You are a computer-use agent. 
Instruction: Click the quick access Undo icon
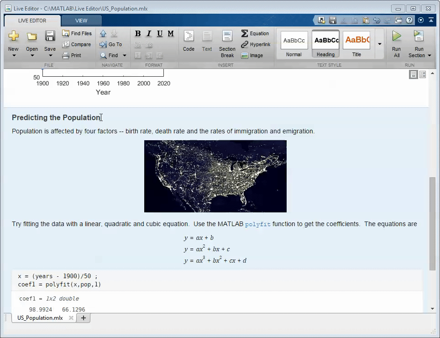(377, 20)
